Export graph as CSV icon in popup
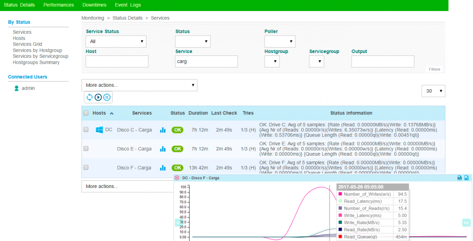 [x=460, y=177]
